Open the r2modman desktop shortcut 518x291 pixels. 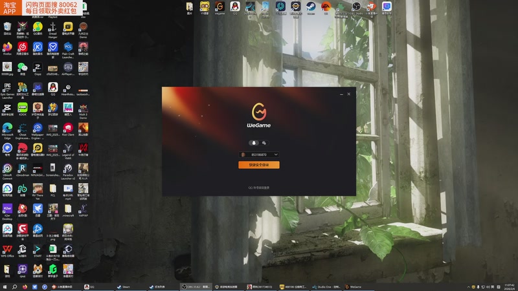[23, 169]
